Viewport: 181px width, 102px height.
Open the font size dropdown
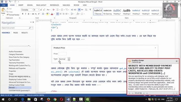pyautogui.click(x=38, y=10)
